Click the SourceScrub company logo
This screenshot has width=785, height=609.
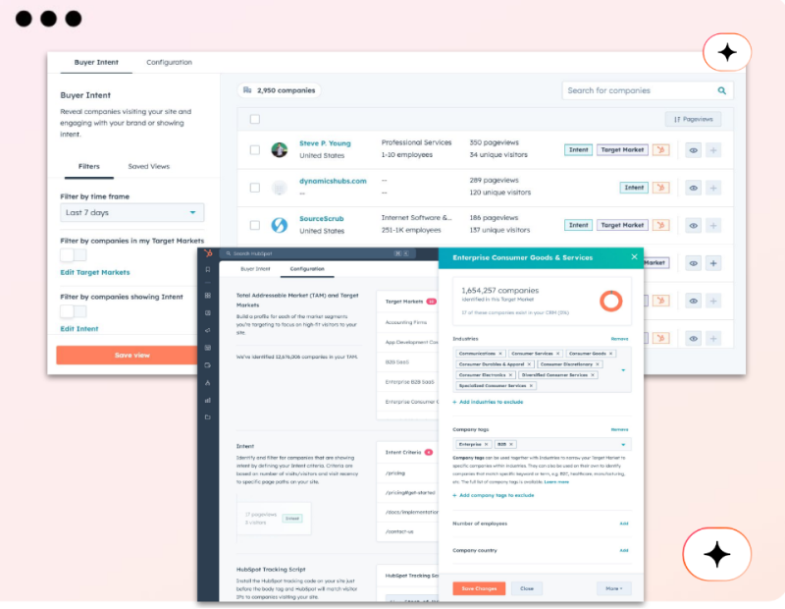(x=280, y=225)
